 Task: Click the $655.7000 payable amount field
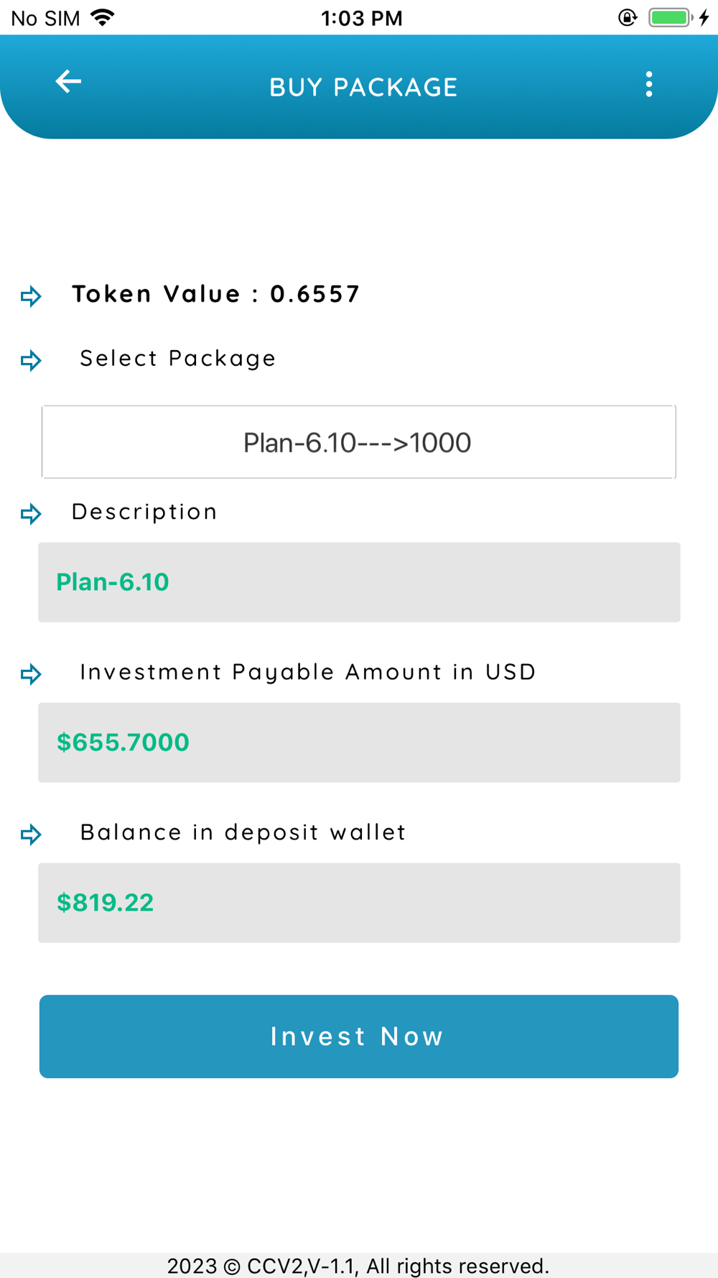(359, 743)
